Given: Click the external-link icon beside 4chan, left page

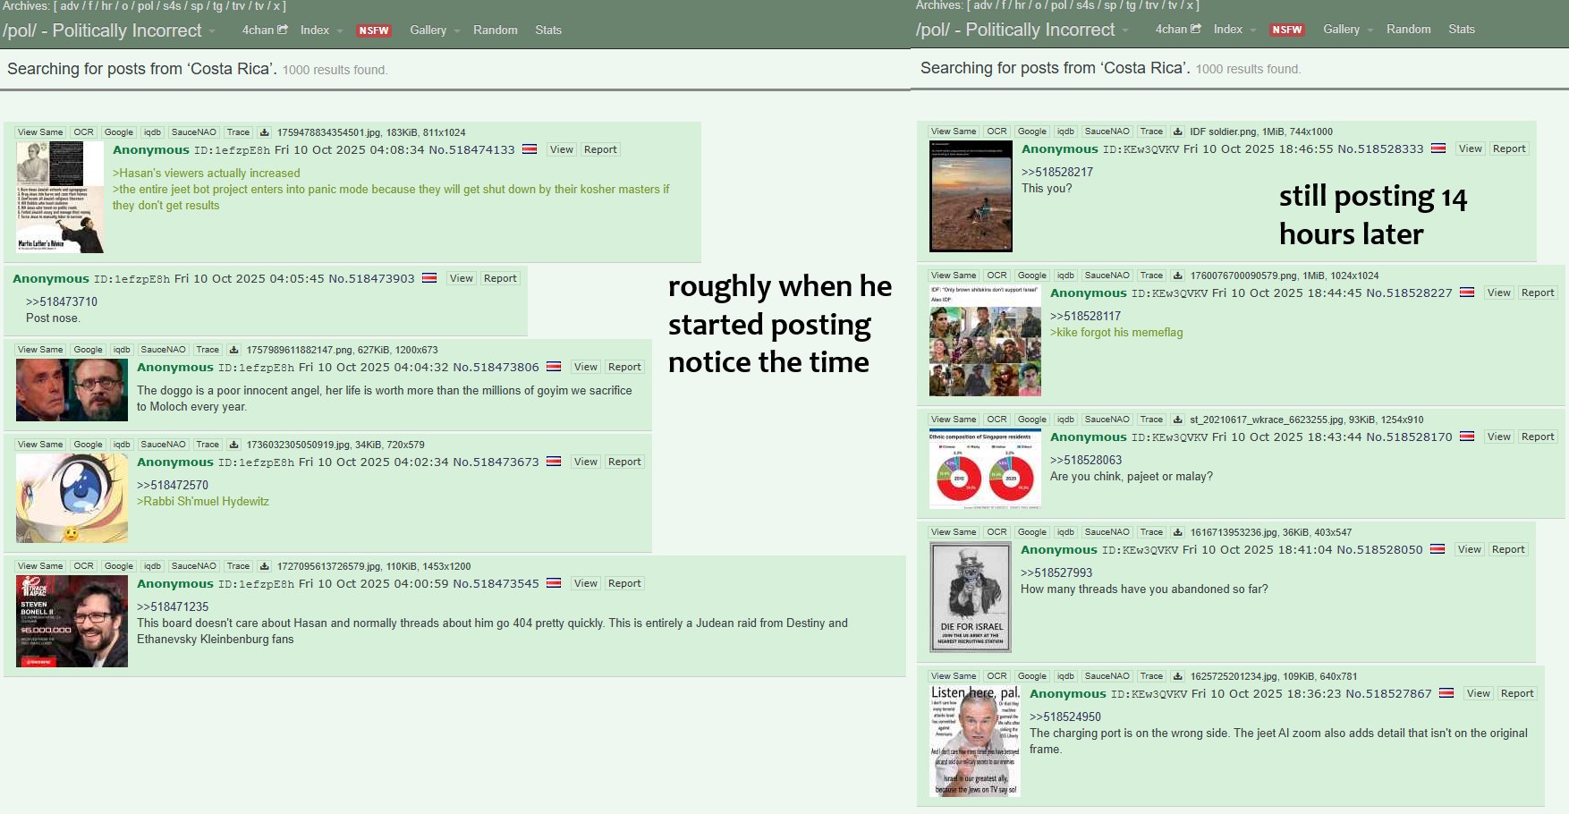Looking at the screenshot, I should tap(283, 30).
